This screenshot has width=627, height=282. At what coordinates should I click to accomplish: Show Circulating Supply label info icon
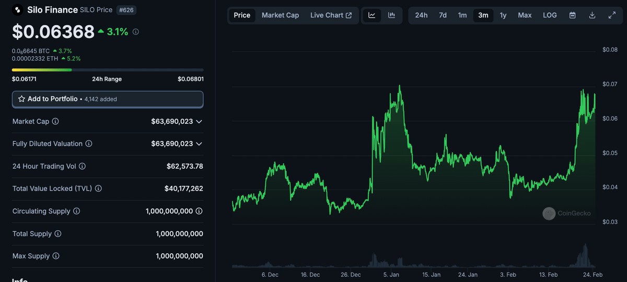tap(76, 211)
